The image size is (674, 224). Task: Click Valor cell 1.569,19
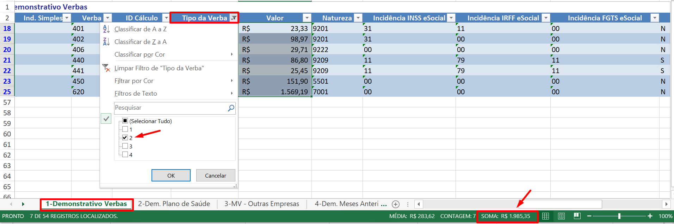pyautogui.click(x=275, y=92)
